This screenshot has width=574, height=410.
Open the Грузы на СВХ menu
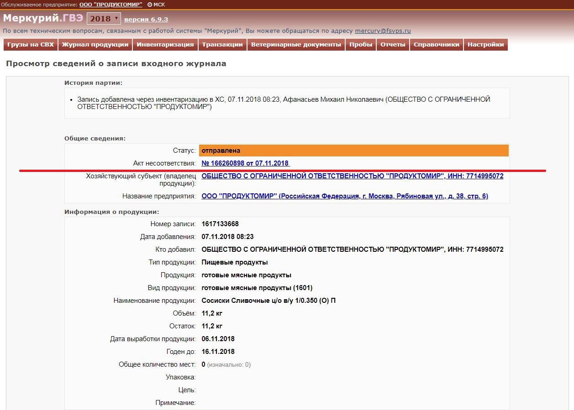click(x=31, y=45)
